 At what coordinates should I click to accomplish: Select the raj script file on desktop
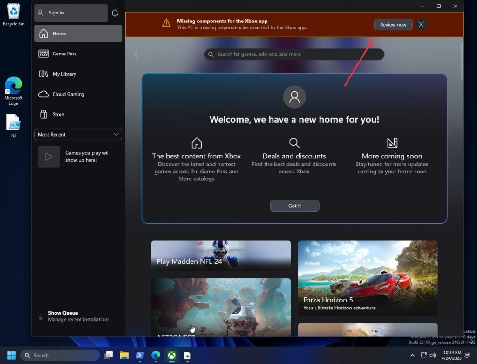pos(14,125)
